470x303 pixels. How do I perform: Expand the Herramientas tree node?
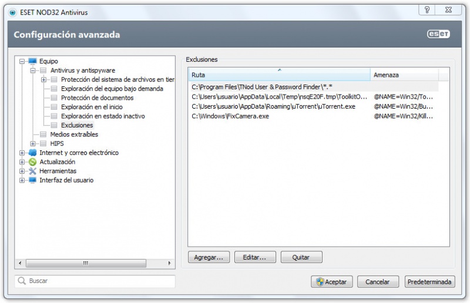point(22,171)
